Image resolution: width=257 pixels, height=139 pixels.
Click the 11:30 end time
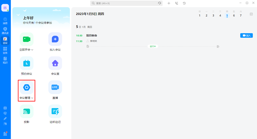79,41
